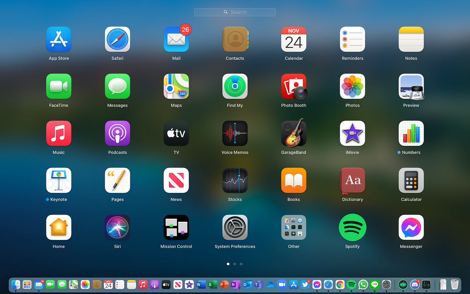Activate Siri from Launchpad
The image size is (470, 294).
117,227
